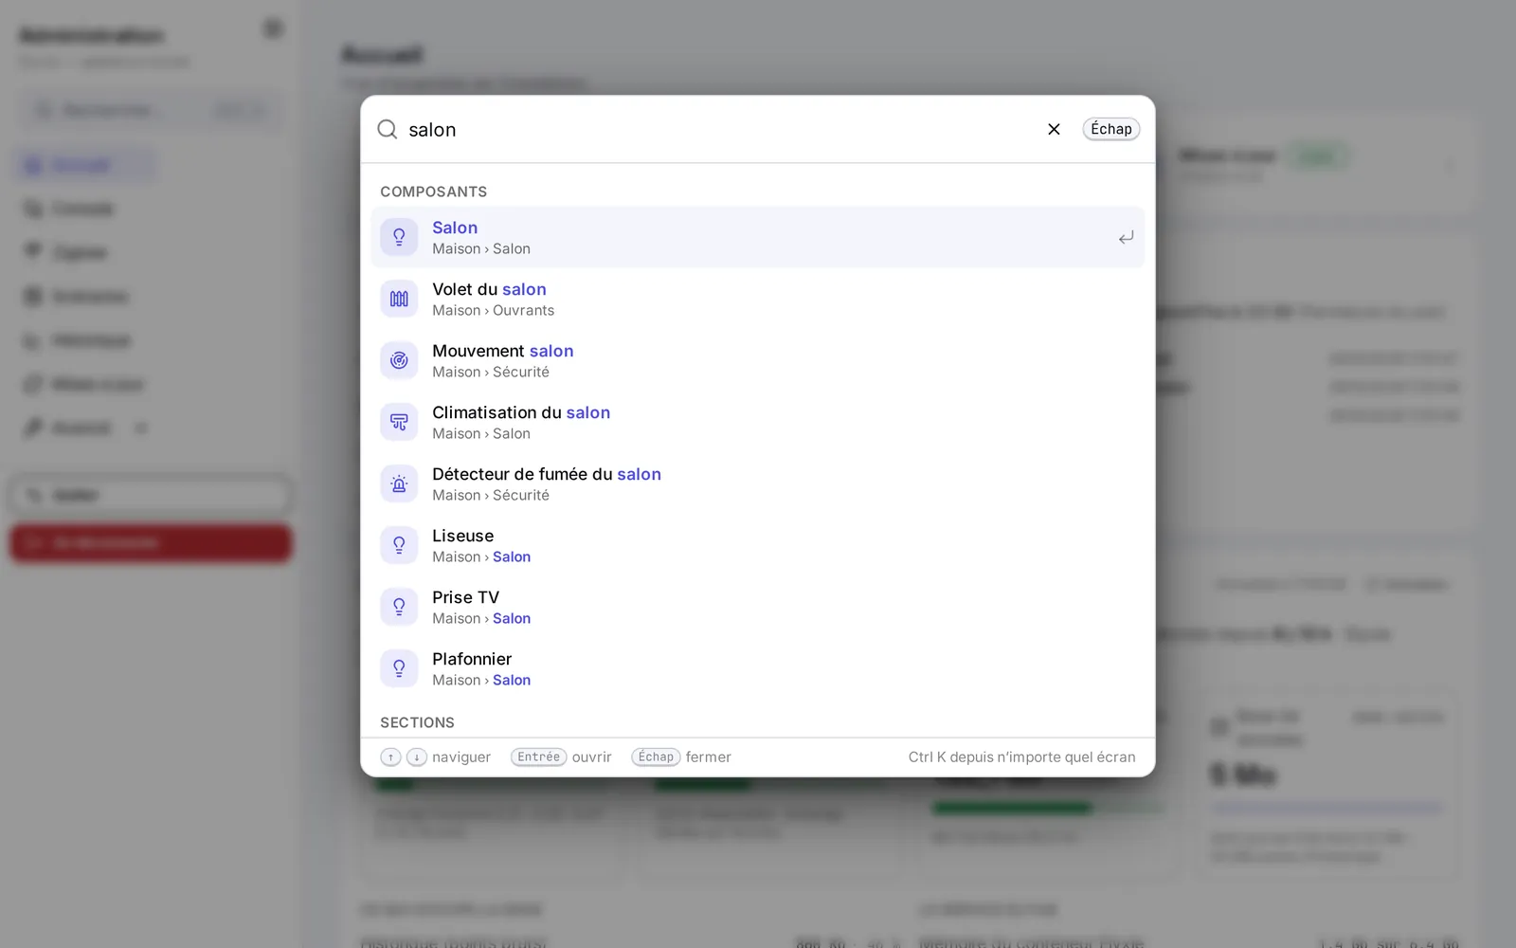Click the siren icon for Détecteur de fumée

pos(399,483)
